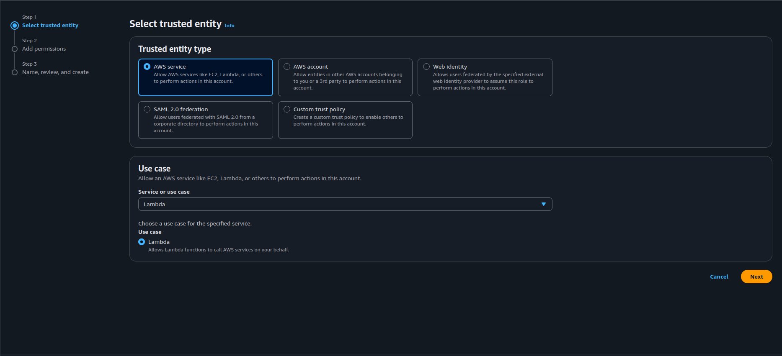
Task: Click the Custom trust policy card description
Action: [x=348, y=120]
